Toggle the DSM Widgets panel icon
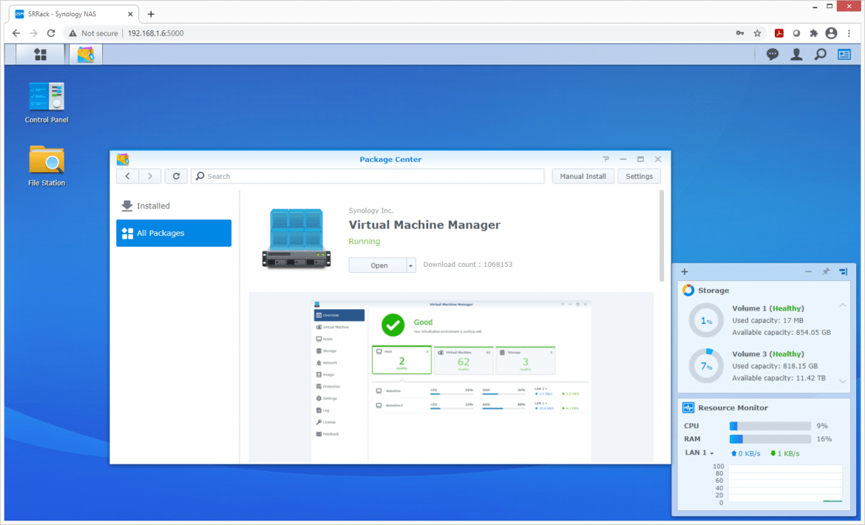Viewport: 865px width, 525px height. tap(844, 54)
